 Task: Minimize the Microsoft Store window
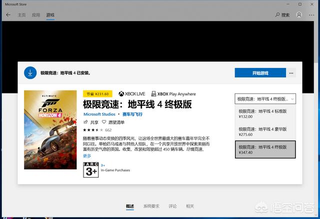click(288, 4)
